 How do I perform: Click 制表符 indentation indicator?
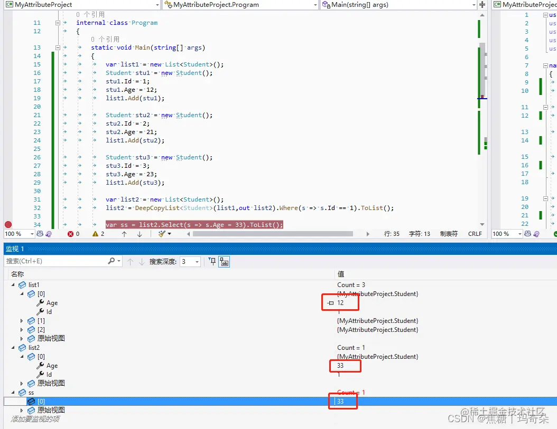(x=449, y=234)
